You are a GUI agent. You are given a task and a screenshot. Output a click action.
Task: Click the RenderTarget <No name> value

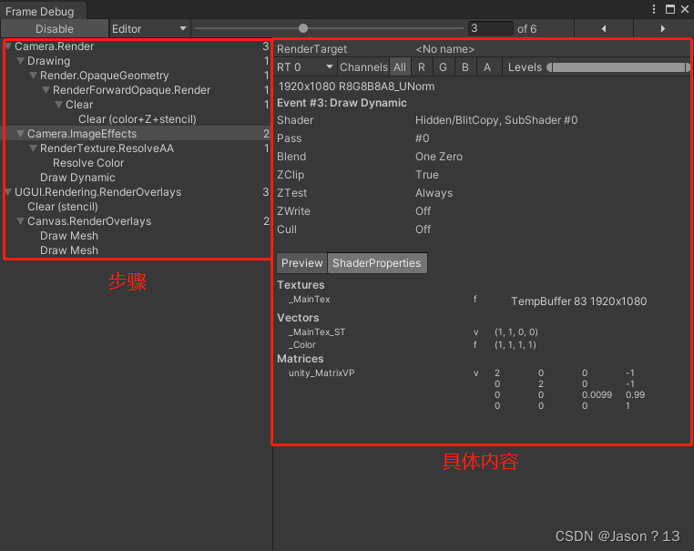click(x=444, y=49)
